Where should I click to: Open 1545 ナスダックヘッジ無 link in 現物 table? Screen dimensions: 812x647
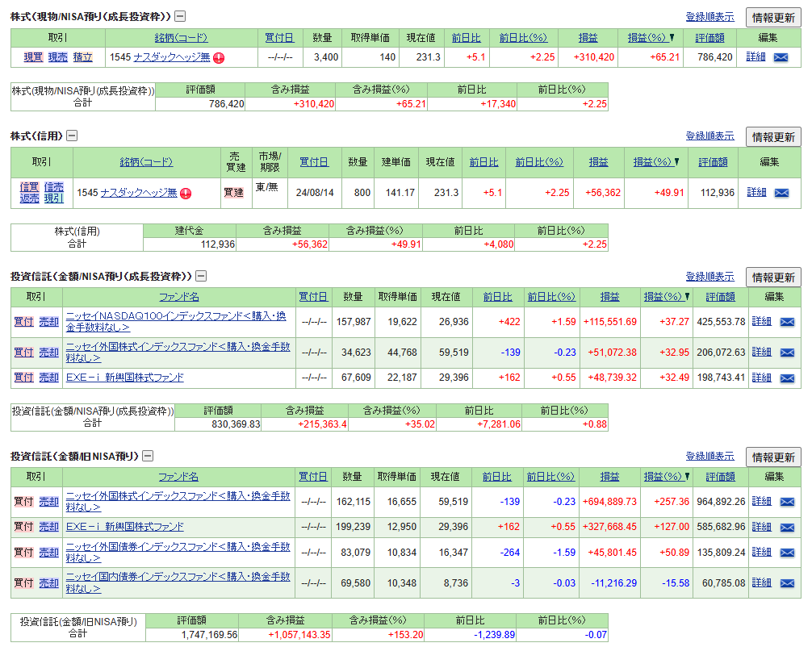172,57
